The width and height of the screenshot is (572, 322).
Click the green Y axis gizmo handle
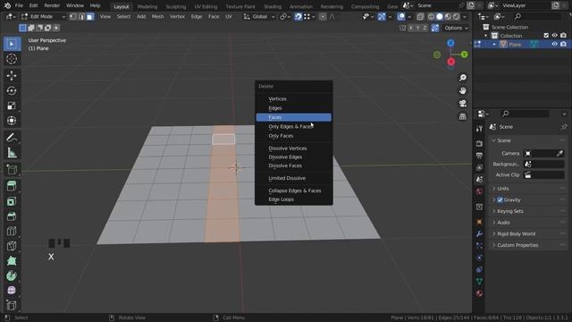[464, 55]
